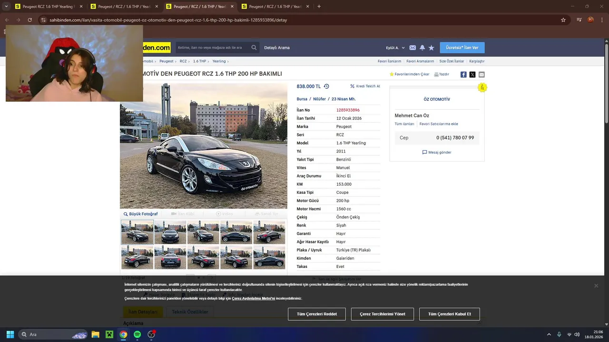The width and height of the screenshot is (609, 342).
Task: Open the messages envelope icon in header
Action: pyautogui.click(x=413, y=47)
